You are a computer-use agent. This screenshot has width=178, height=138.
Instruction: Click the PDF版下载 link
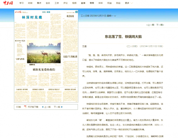(x=33, y=107)
